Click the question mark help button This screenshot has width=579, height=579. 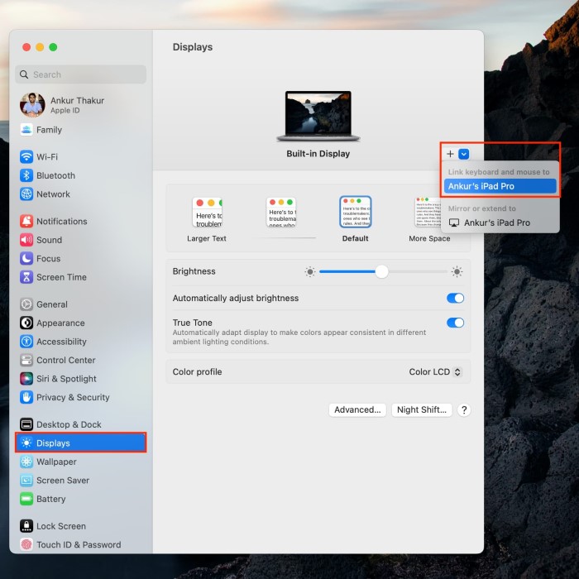pos(464,410)
